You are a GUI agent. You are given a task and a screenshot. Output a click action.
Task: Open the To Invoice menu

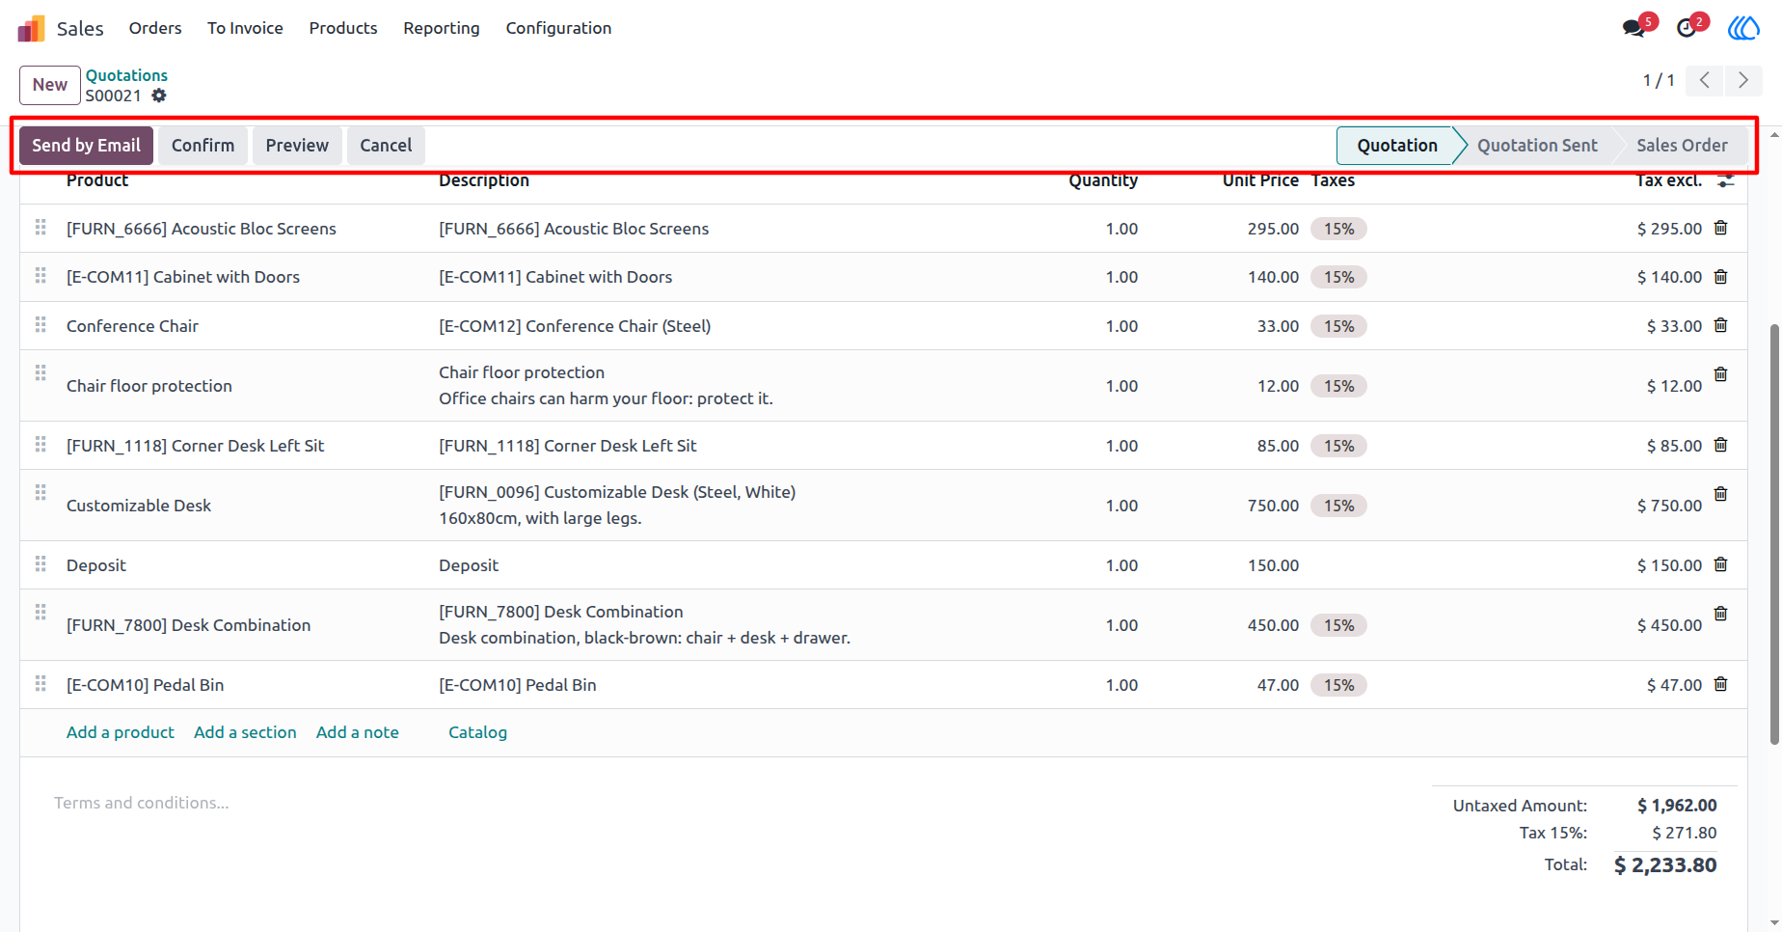pos(245,28)
